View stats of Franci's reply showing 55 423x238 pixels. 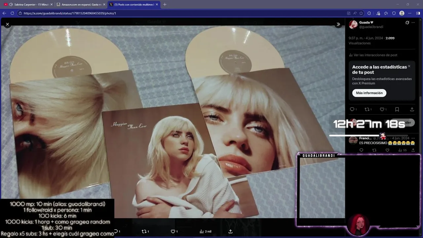pyautogui.click(x=403, y=150)
